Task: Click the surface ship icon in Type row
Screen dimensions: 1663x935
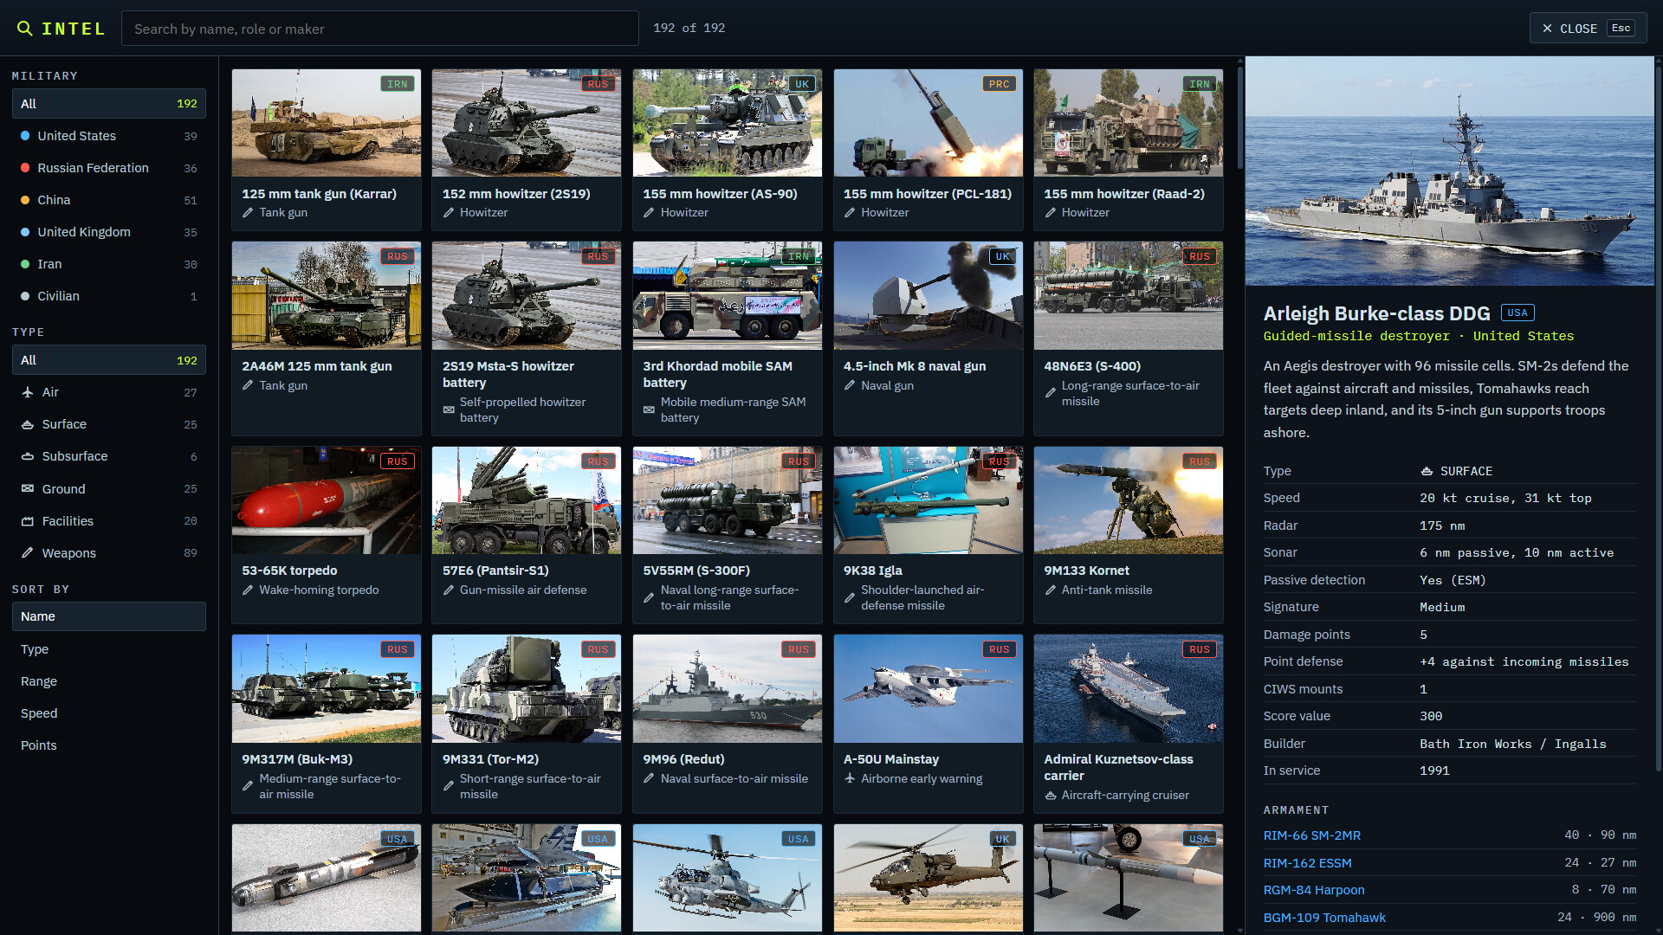Action: point(1427,472)
